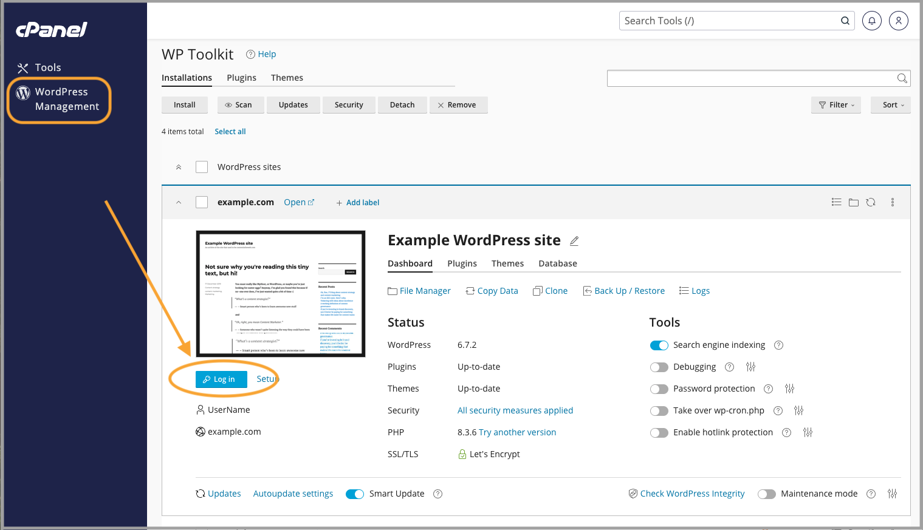Open the top-level Themes tab

tap(287, 78)
